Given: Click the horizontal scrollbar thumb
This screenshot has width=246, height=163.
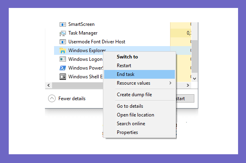Looking at the screenshot, I should (77, 85).
